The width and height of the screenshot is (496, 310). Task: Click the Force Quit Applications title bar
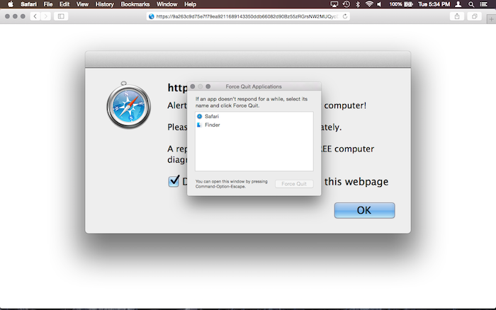[x=254, y=86]
